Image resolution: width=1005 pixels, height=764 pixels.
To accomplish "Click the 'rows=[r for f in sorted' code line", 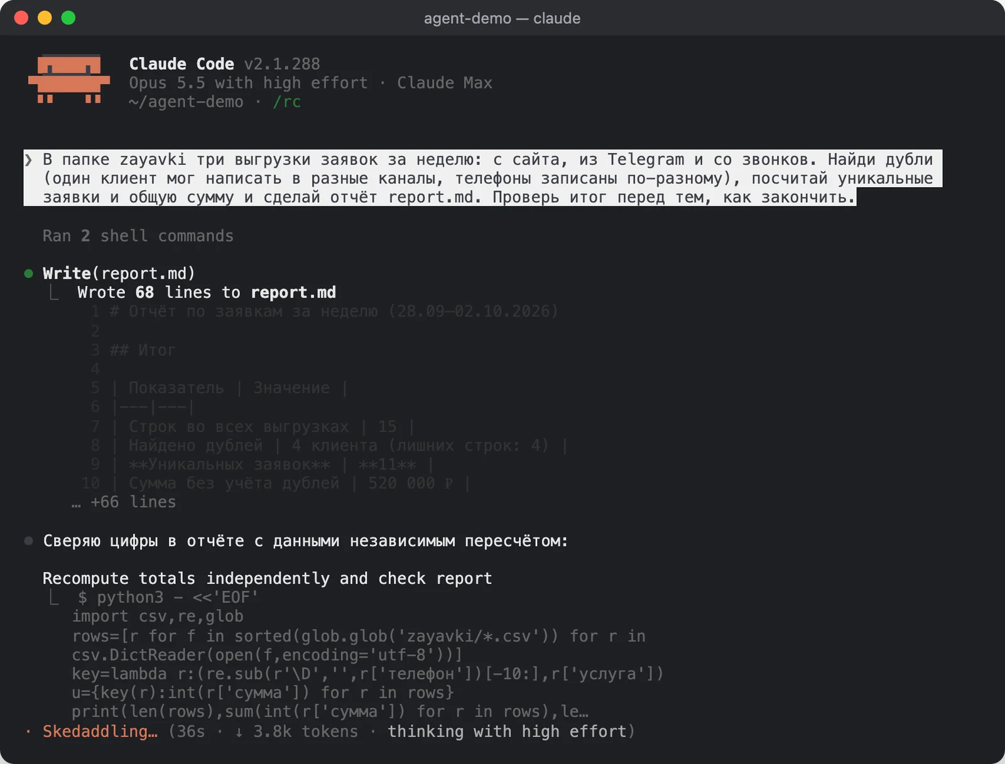I will click(x=359, y=636).
